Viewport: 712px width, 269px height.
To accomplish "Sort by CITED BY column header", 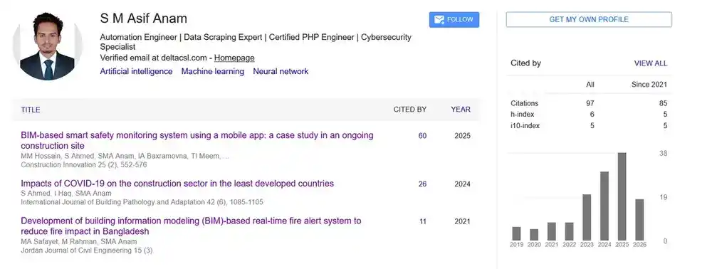I will point(410,110).
